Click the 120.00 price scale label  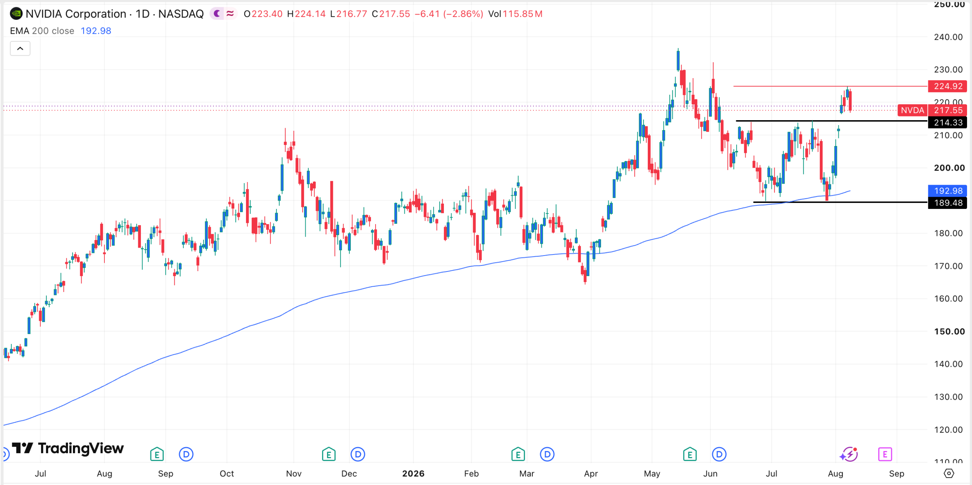(x=948, y=430)
